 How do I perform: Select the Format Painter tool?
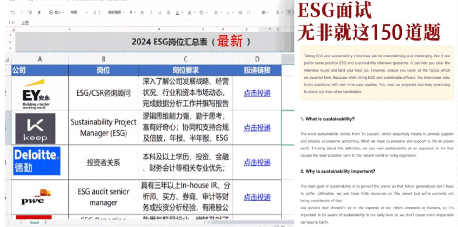pos(31,13)
